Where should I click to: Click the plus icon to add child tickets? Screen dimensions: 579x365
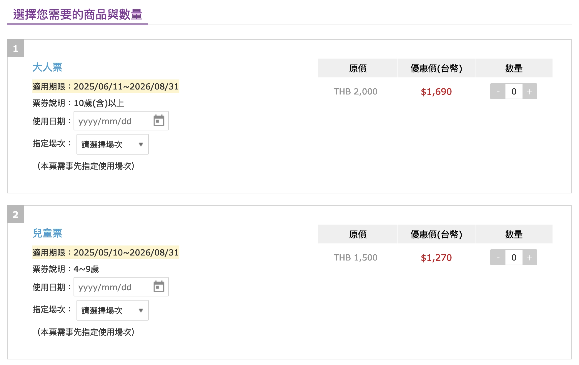click(529, 257)
